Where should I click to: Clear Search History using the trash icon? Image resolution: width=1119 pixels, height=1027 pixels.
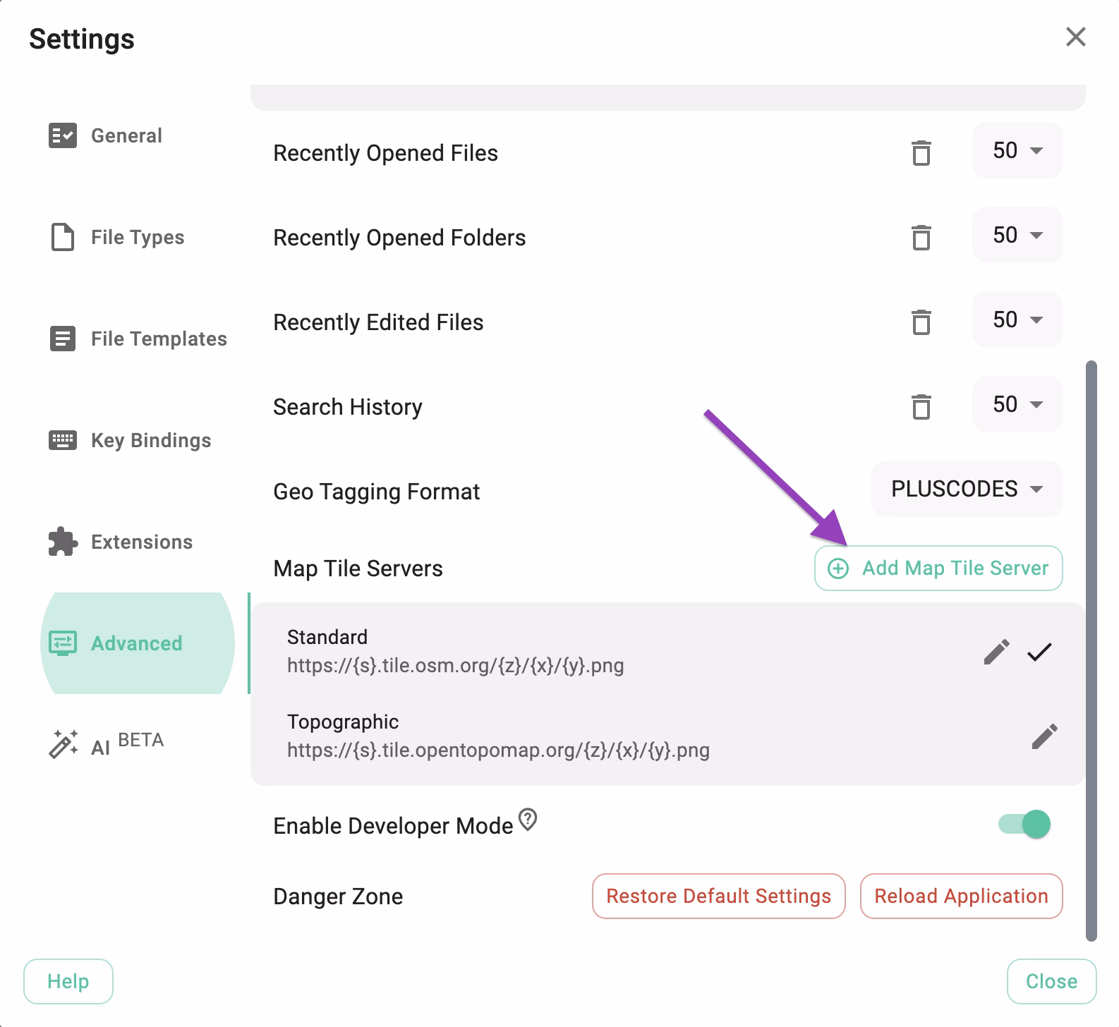tap(921, 406)
